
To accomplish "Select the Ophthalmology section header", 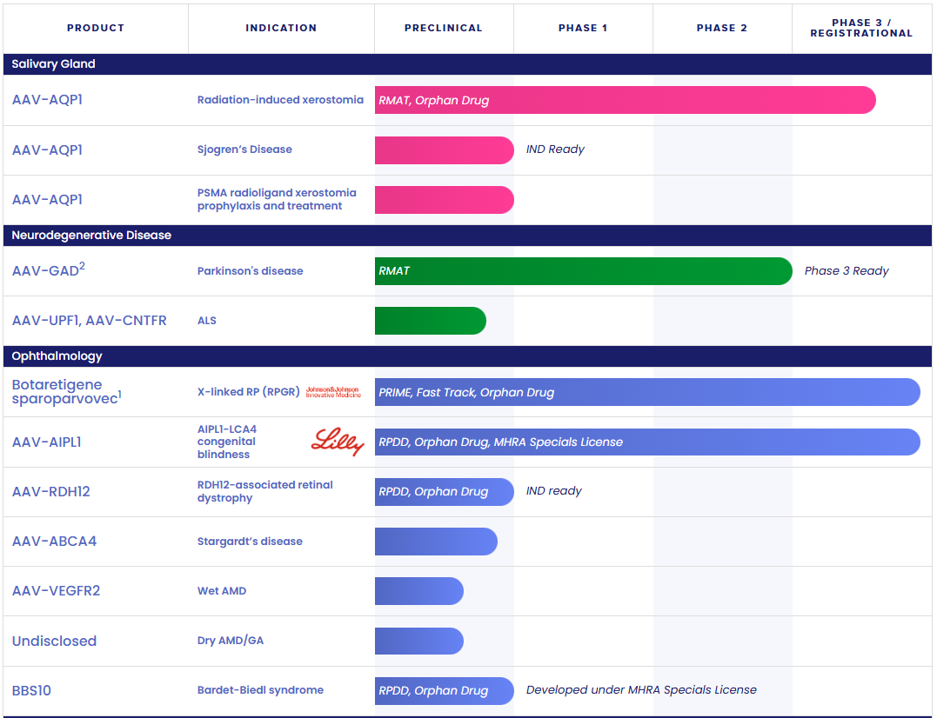I will pos(57,356).
